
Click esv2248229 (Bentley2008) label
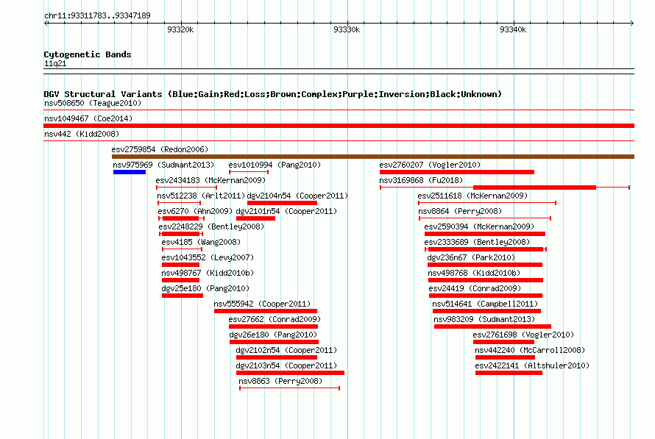(x=211, y=226)
